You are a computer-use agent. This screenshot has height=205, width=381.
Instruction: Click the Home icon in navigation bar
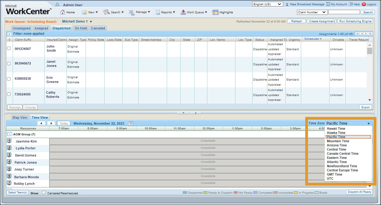(63, 12)
